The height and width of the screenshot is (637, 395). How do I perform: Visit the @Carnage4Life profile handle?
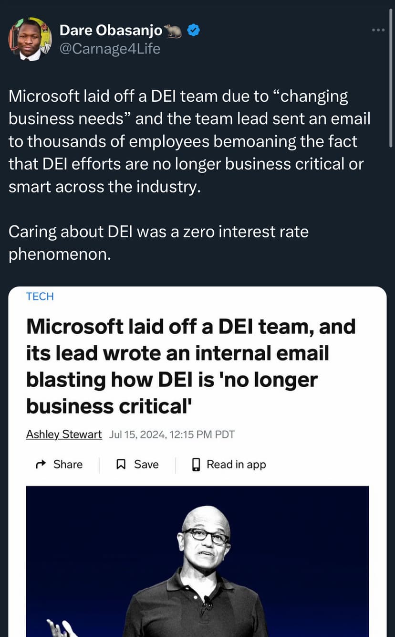coord(110,48)
